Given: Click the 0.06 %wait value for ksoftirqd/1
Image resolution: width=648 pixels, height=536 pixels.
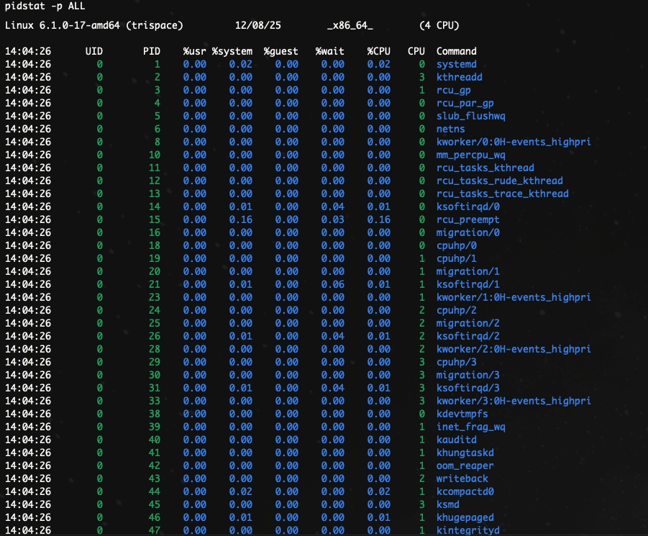Looking at the screenshot, I should click(333, 284).
